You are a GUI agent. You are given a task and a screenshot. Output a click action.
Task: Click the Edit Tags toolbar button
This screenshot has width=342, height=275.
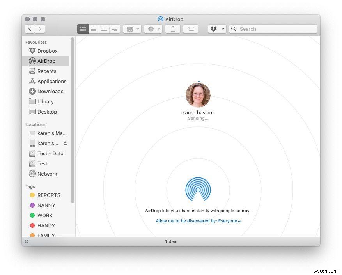pyautogui.click(x=191, y=29)
